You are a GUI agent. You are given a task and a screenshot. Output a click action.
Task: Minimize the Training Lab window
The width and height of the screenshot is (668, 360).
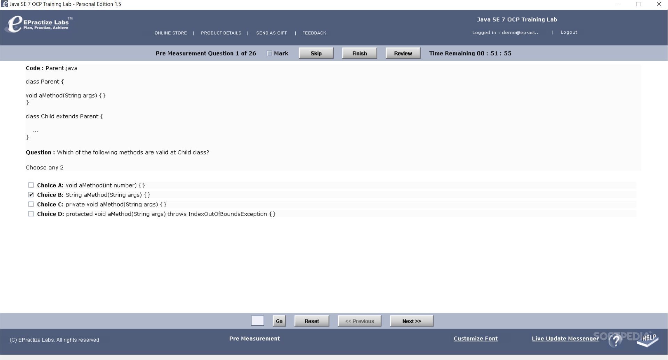point(618,4)
